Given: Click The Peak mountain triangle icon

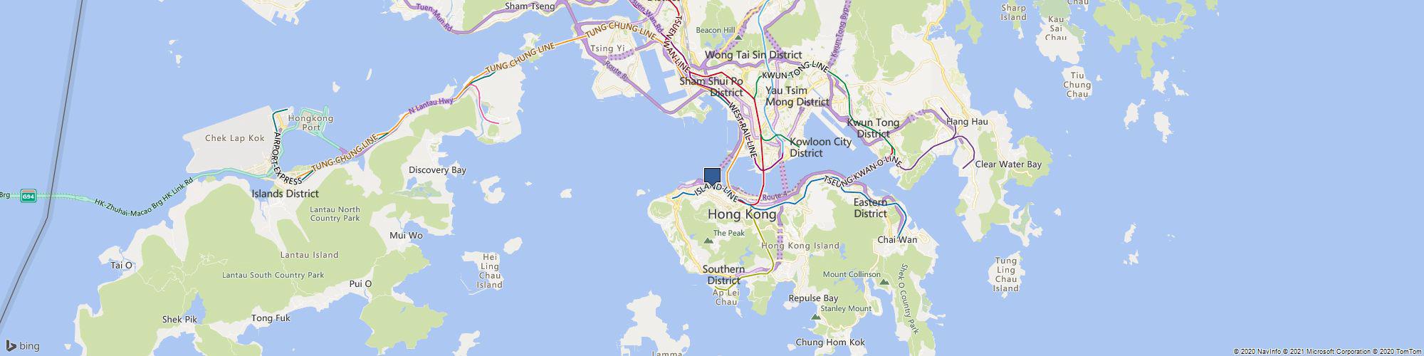Looking at the screenshot, I should click(708, 242).
